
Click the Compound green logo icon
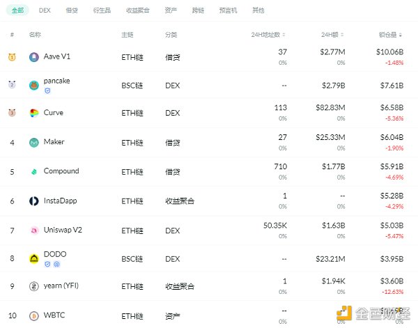pyautogui.click(x=34, y=172)
